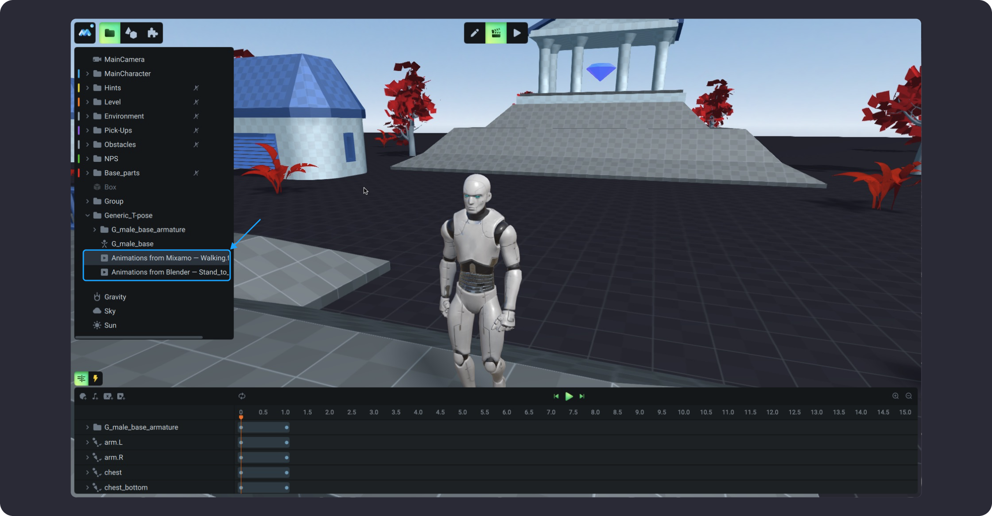The height and width of the screenshot is (516, 992).
Task: Select Animations from Mixamo Walking item
Action: coord(169,258)
